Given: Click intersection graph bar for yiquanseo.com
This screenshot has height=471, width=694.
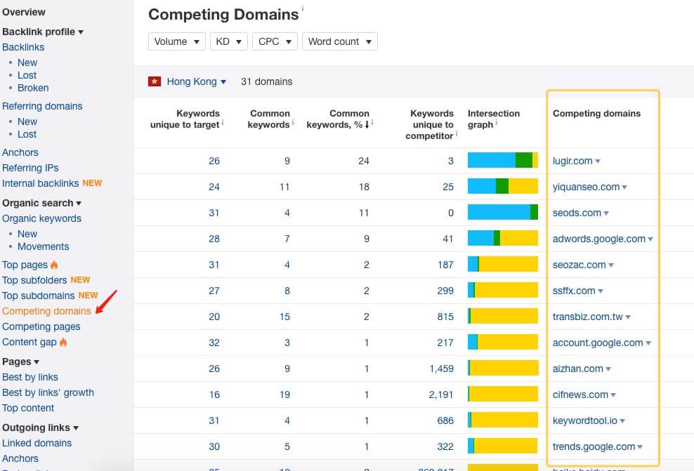Looking at the screenshot, I should [503, 186].
